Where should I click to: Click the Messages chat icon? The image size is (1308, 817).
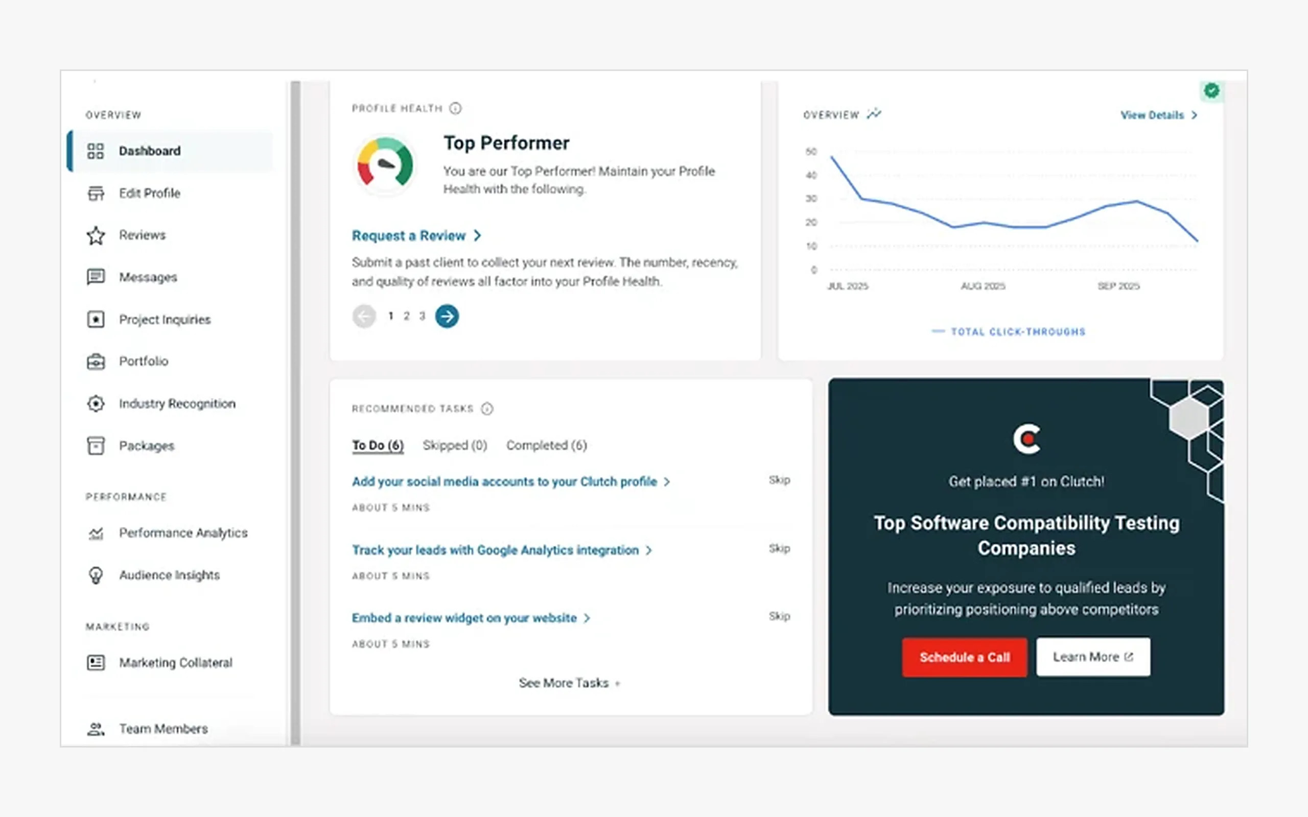pos(96,277)
